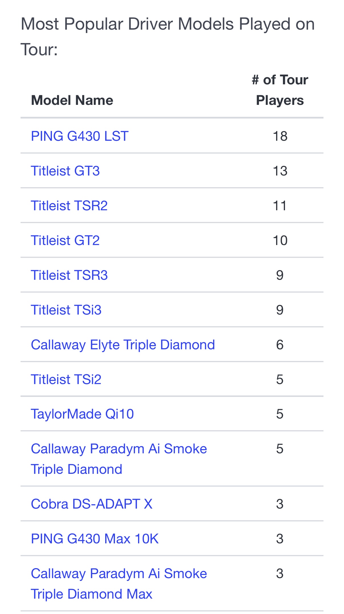Click the Titleist TSR2 link

(x=69, y=206)
